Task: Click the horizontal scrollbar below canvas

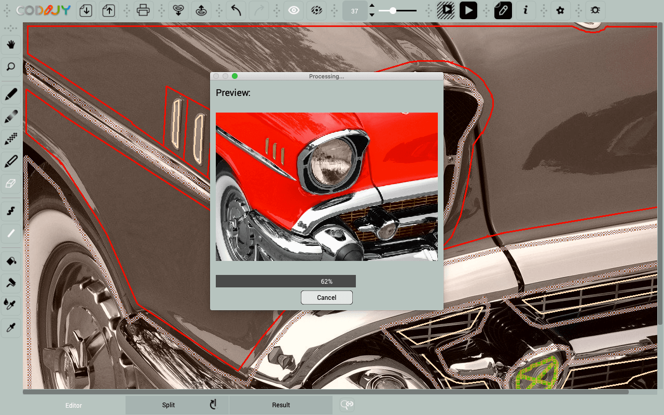Action: pyautogui.click(x=326, y=392)
